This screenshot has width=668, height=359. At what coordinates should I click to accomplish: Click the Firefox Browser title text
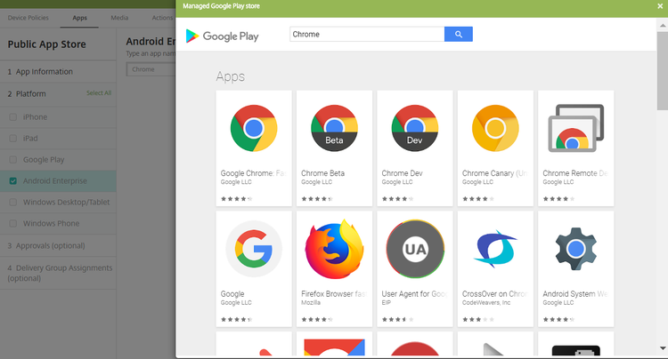(334, 294)
